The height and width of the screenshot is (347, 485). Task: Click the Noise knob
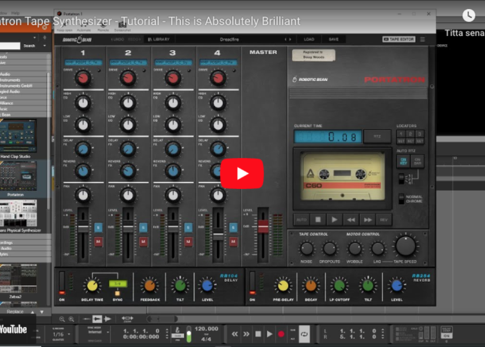pyautogui.click(x=306, y=249)
